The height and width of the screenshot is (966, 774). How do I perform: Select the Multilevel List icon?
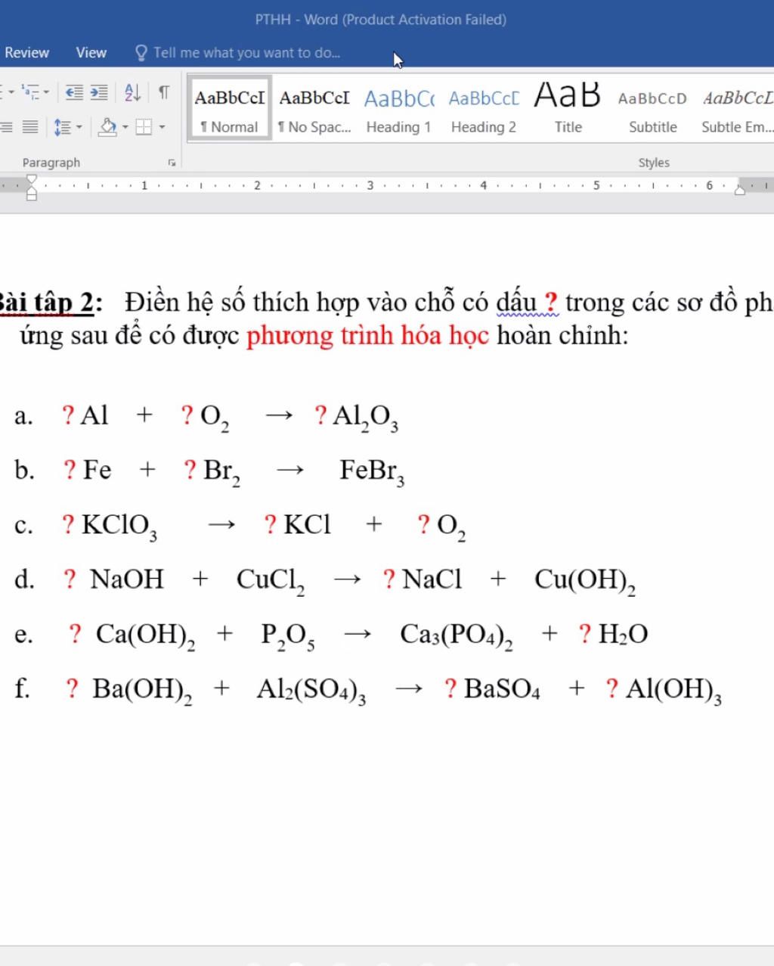pyautogui.click(x=30, y=92)
